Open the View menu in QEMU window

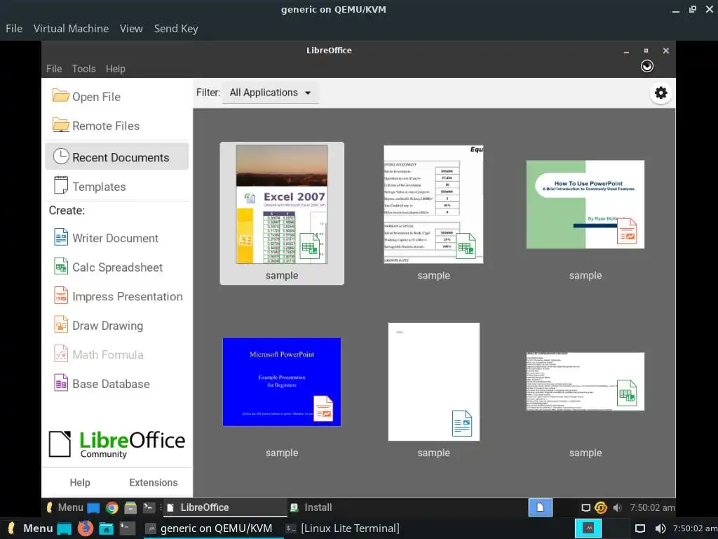131,28
